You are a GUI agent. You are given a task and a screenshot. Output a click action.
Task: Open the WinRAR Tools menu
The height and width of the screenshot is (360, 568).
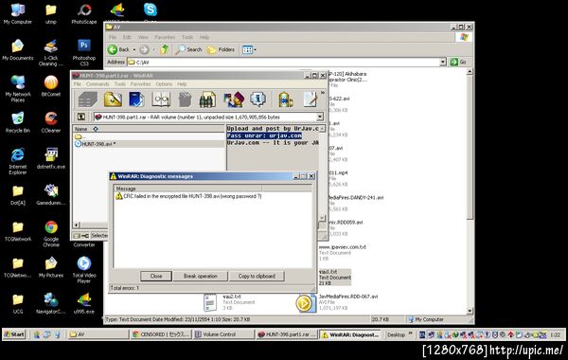[x=120, y=84]
